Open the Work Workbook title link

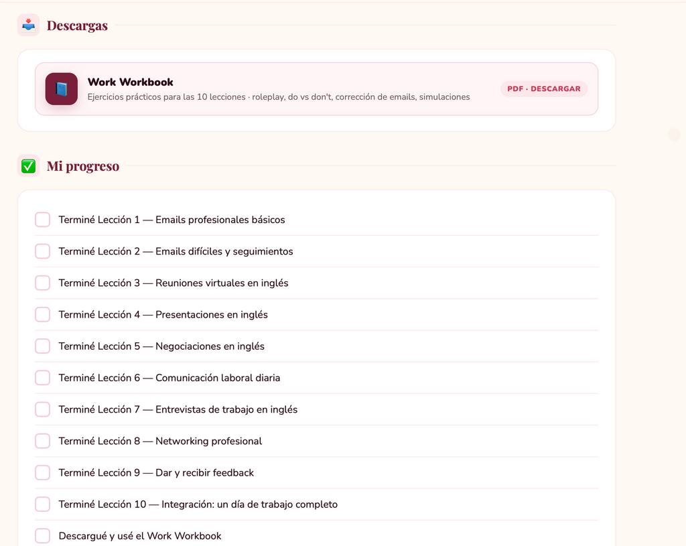(130, 82)
